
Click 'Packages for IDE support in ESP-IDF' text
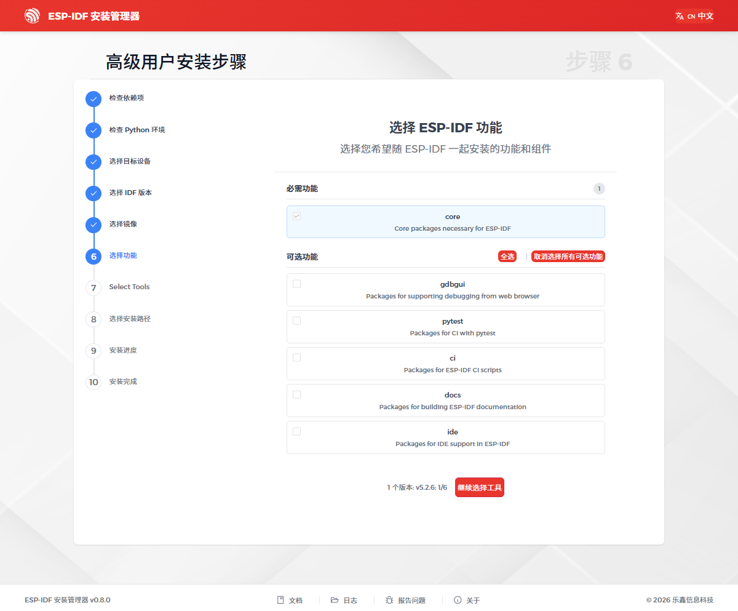coord(453,444)
